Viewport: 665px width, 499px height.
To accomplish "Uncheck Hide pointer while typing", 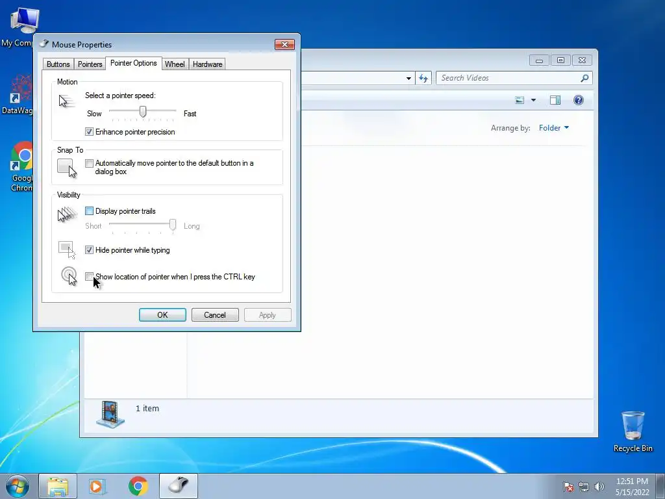I will click(89, 250).
